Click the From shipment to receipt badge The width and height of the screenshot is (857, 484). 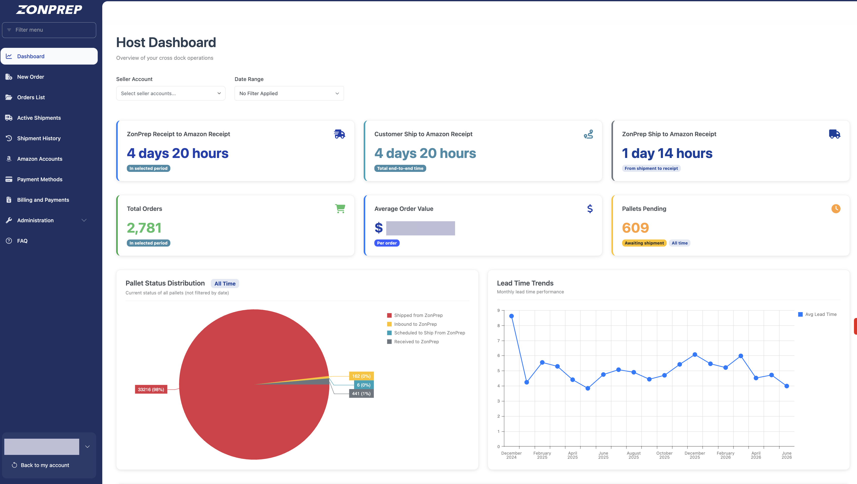tap(651, 168)
